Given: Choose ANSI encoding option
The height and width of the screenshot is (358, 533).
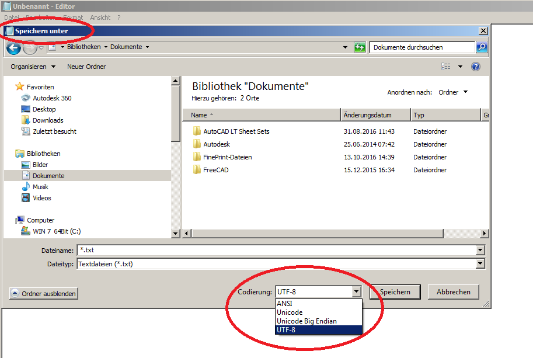Looking at the screenshot, I should 285,304.
